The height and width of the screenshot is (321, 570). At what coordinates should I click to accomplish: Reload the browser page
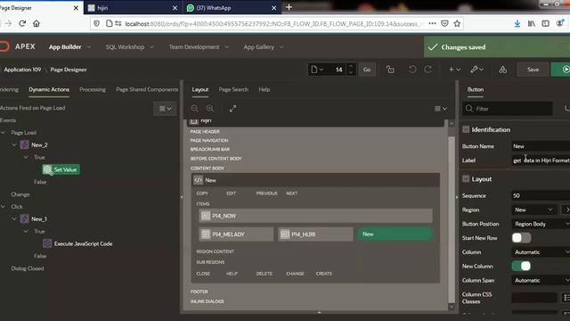22,24
